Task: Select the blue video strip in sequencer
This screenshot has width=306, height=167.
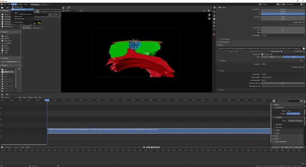Action: 159,131
